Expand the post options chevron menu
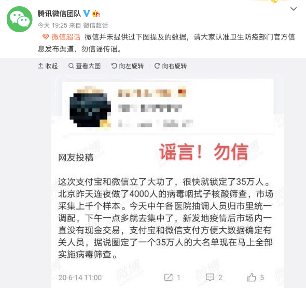The height and width of the screenshot is (288, 306). click(x=294, y=9)
